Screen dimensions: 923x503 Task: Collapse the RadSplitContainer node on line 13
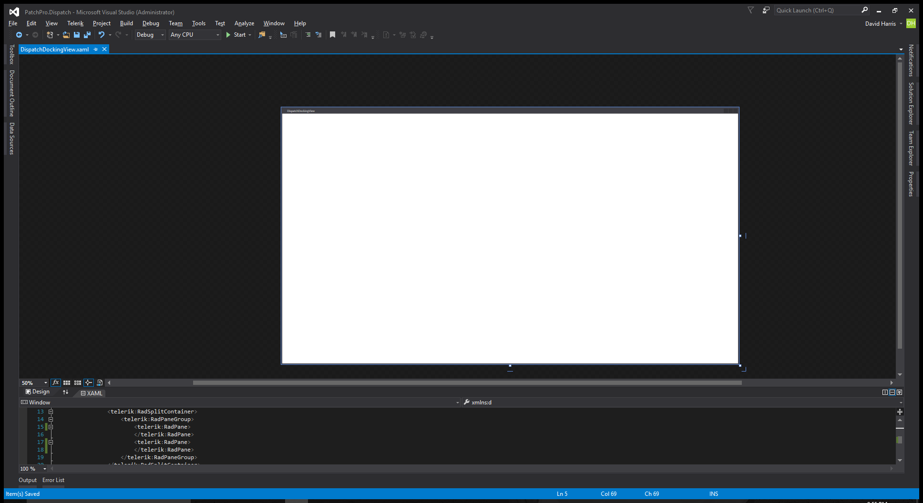[x=51, y=412]
